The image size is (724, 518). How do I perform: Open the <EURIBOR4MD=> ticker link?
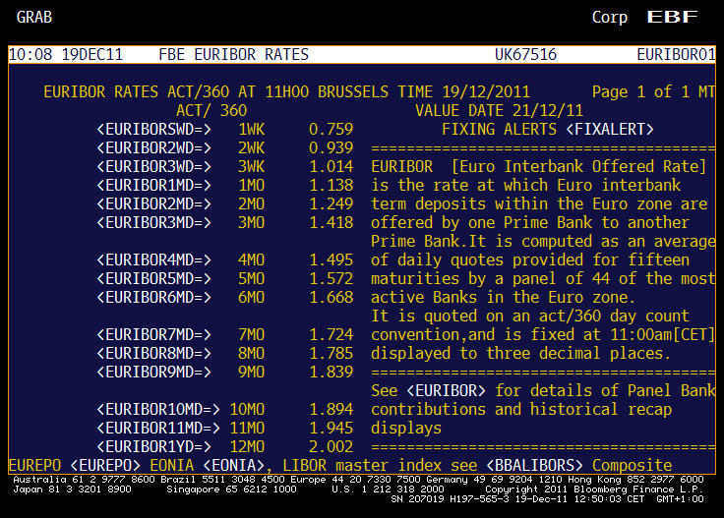154,260
